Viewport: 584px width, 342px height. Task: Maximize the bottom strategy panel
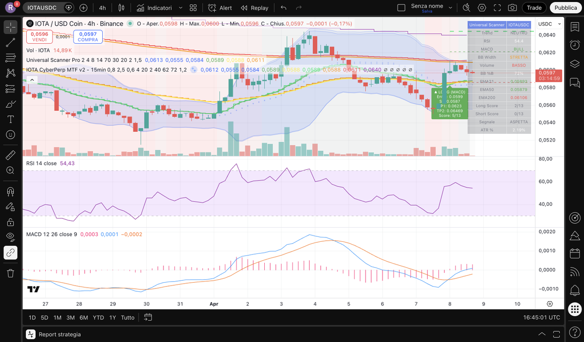coord(556,334)
